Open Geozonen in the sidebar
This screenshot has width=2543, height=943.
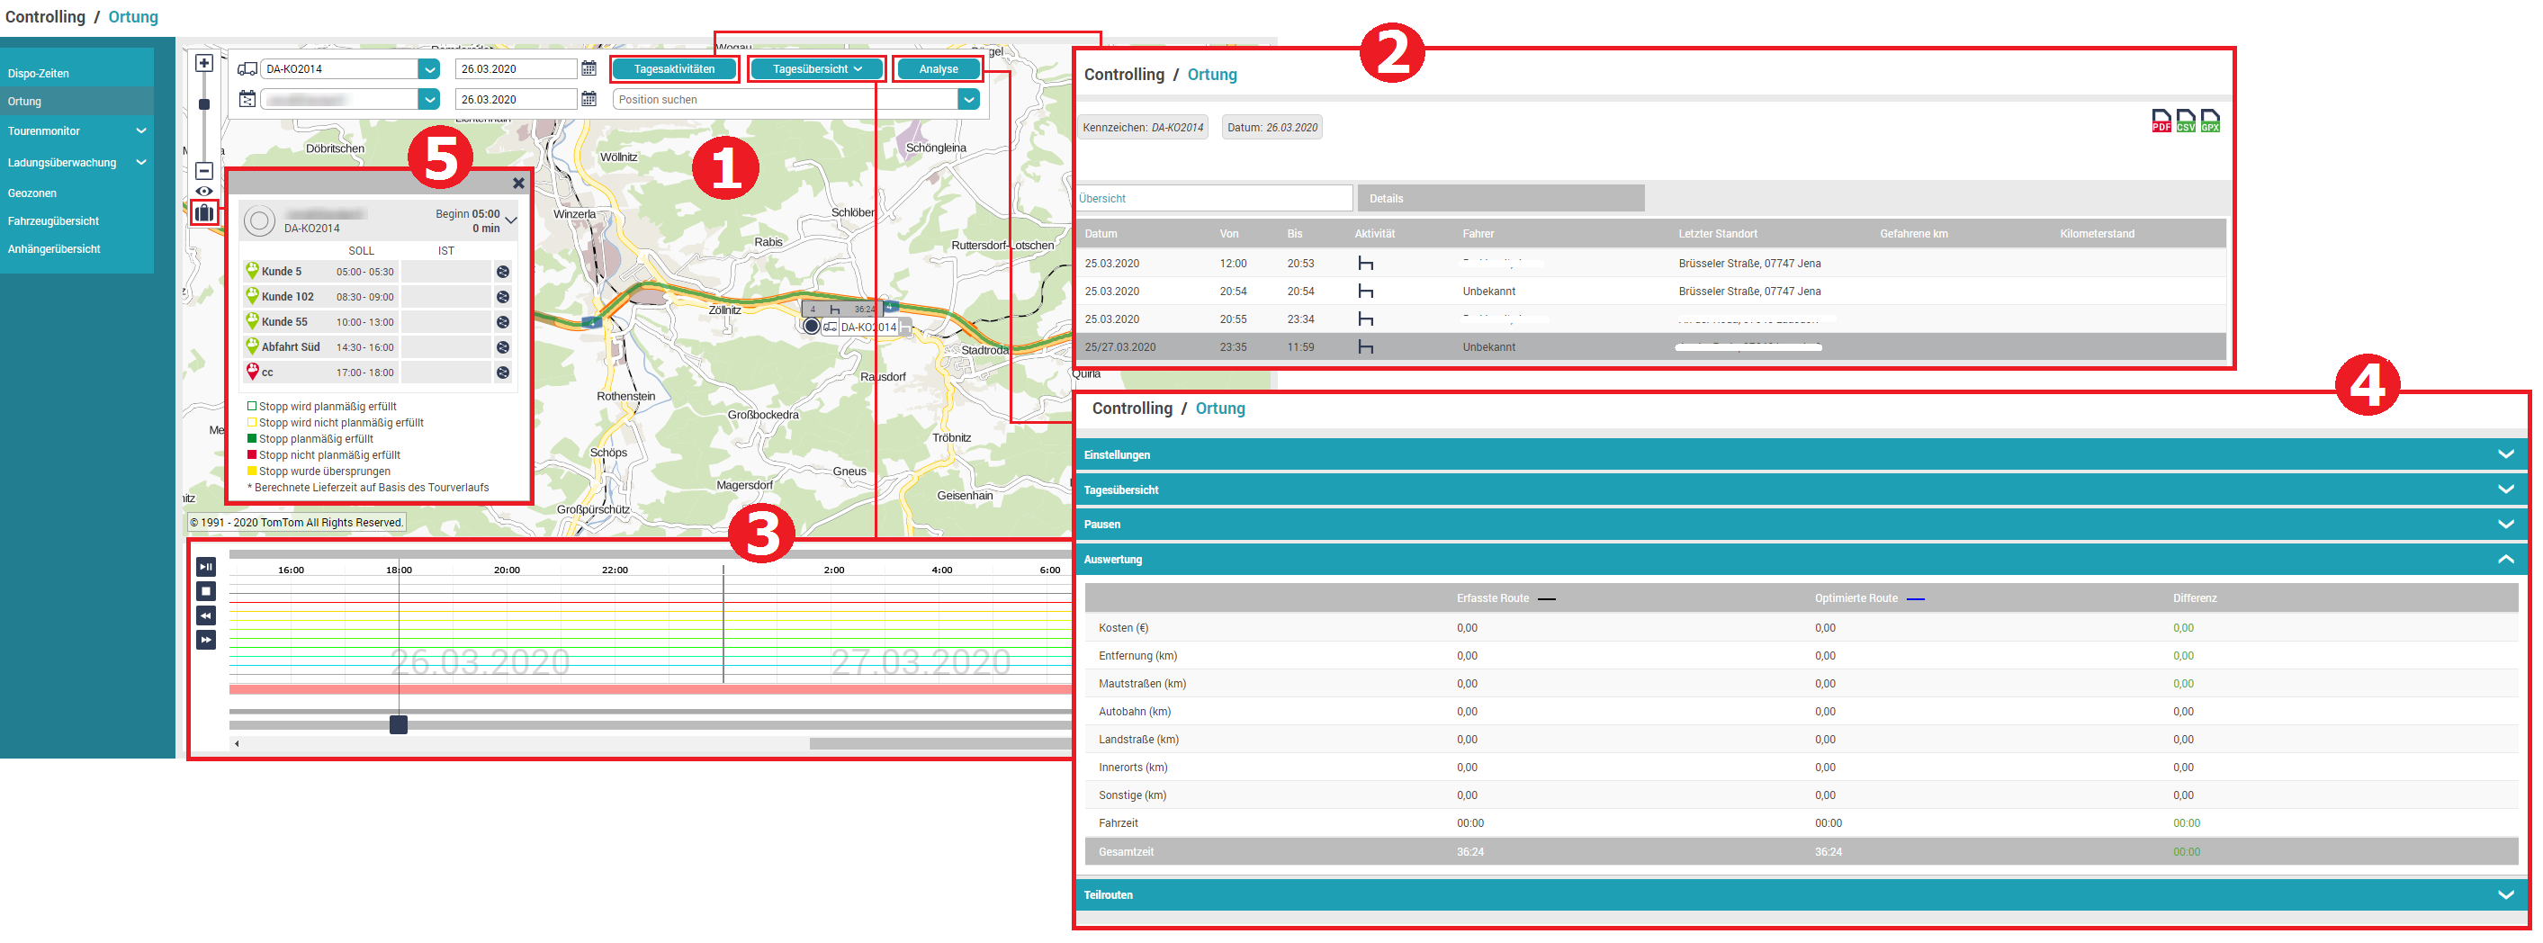click(x=32, y=193)
